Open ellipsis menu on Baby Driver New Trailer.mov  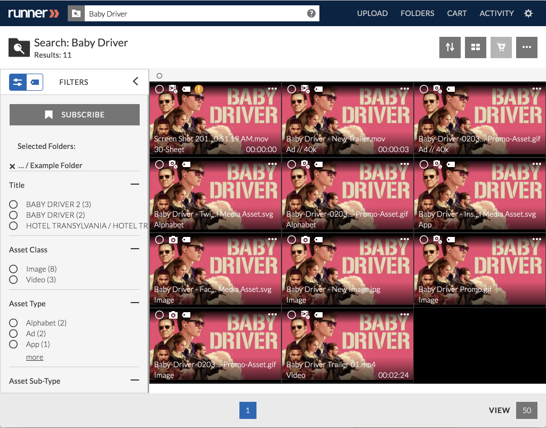pos(404,89)
